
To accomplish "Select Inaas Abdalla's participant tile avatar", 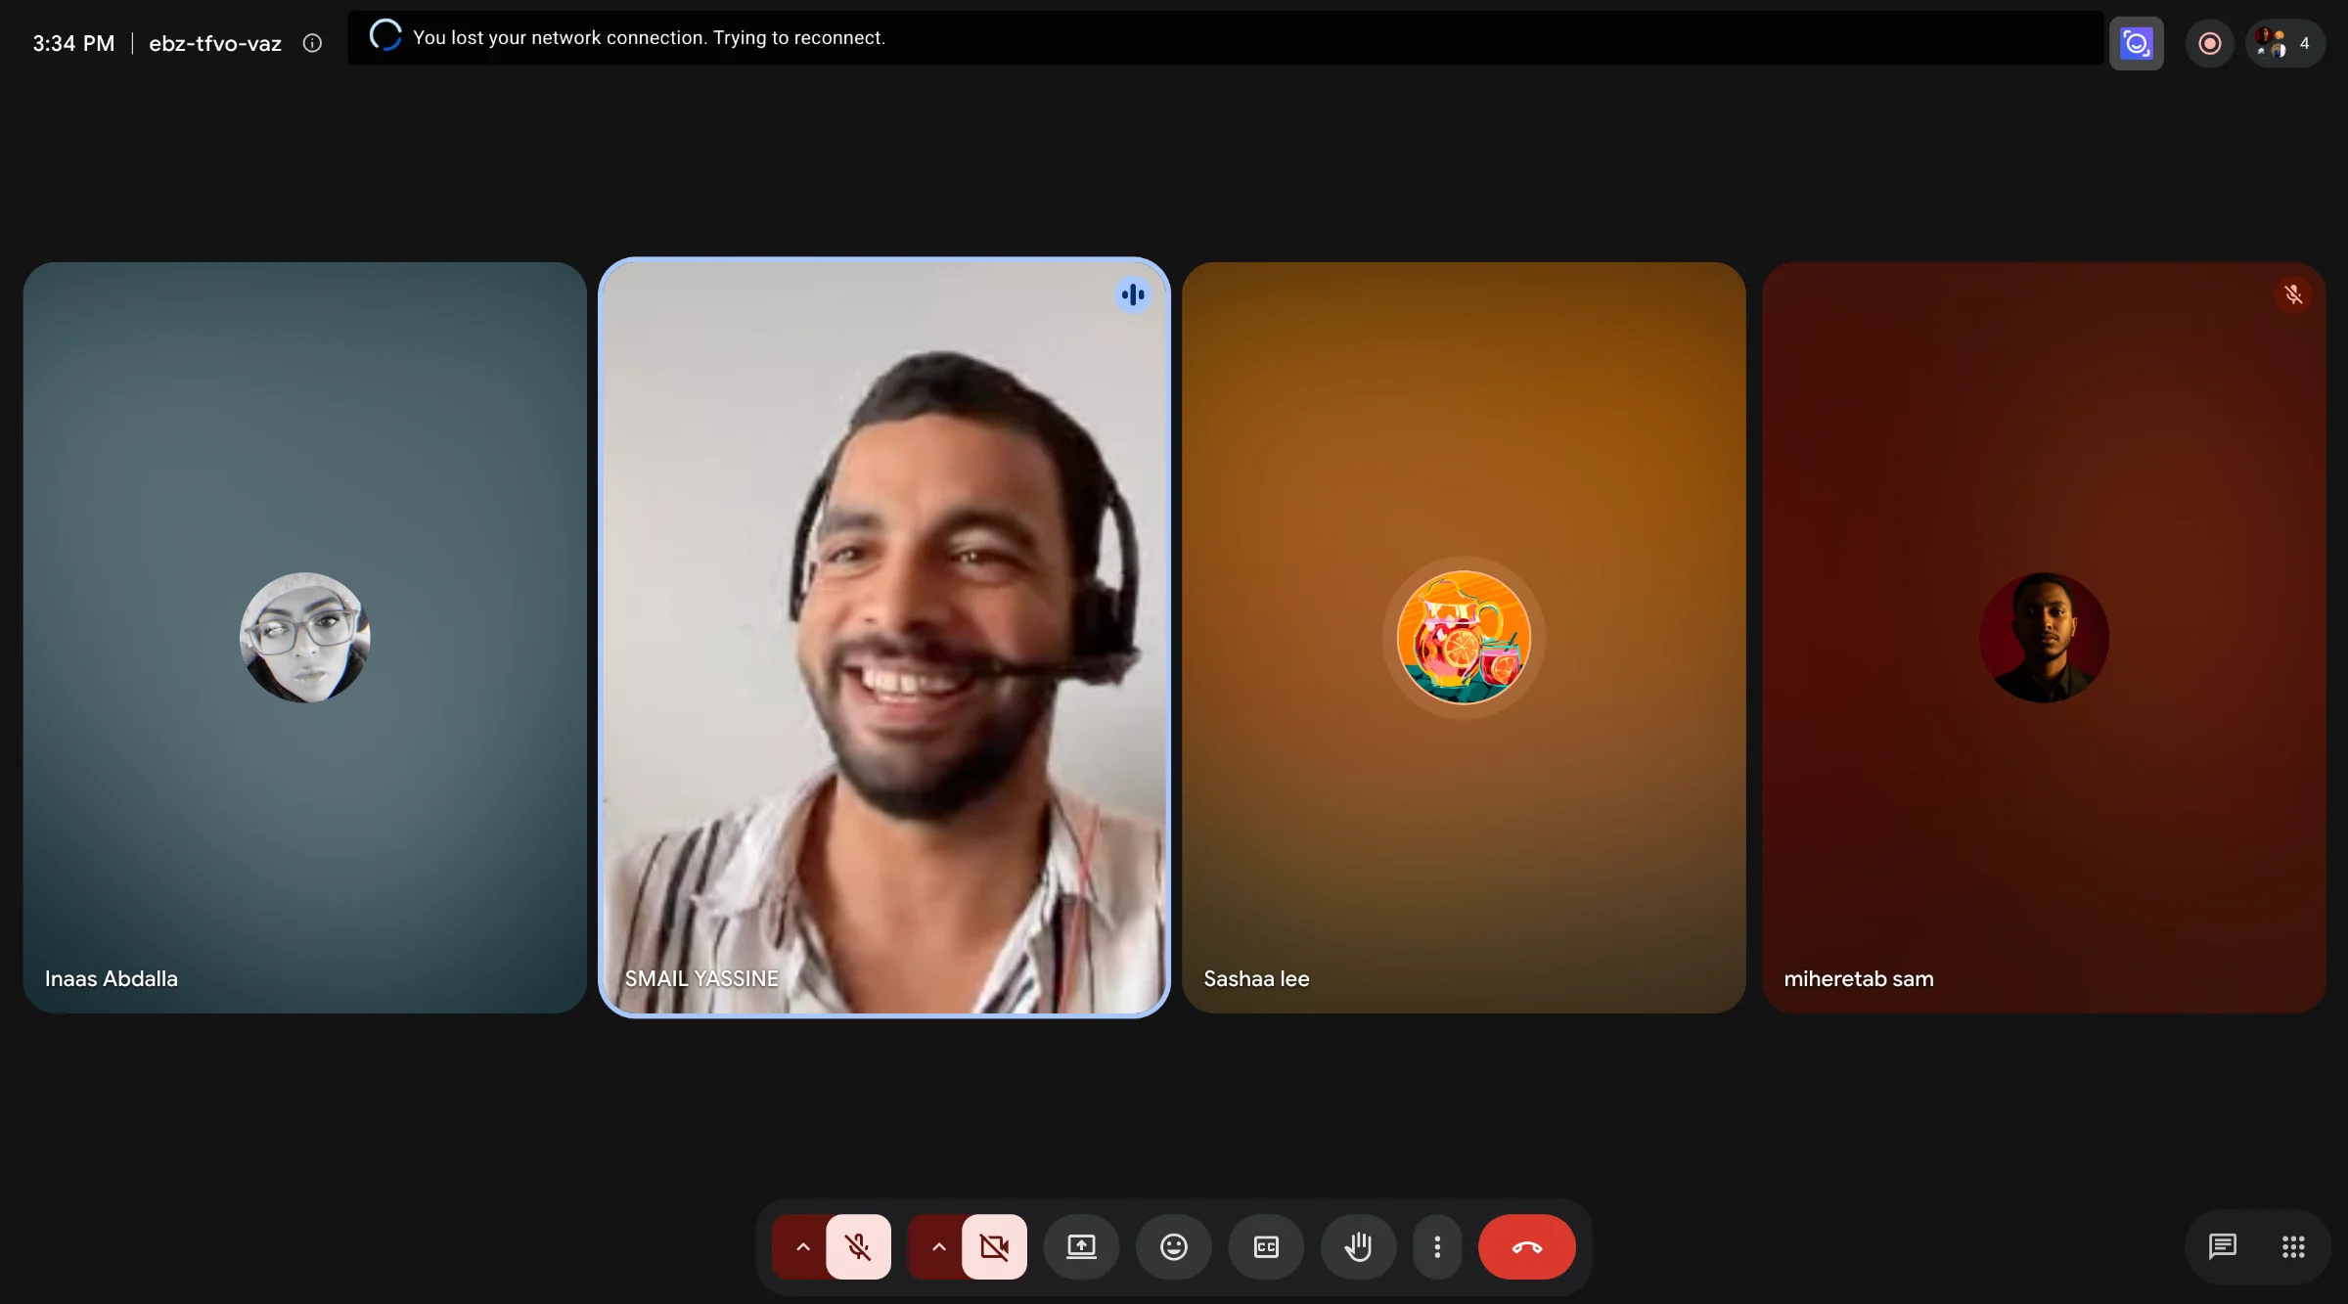I will (305, 638).
